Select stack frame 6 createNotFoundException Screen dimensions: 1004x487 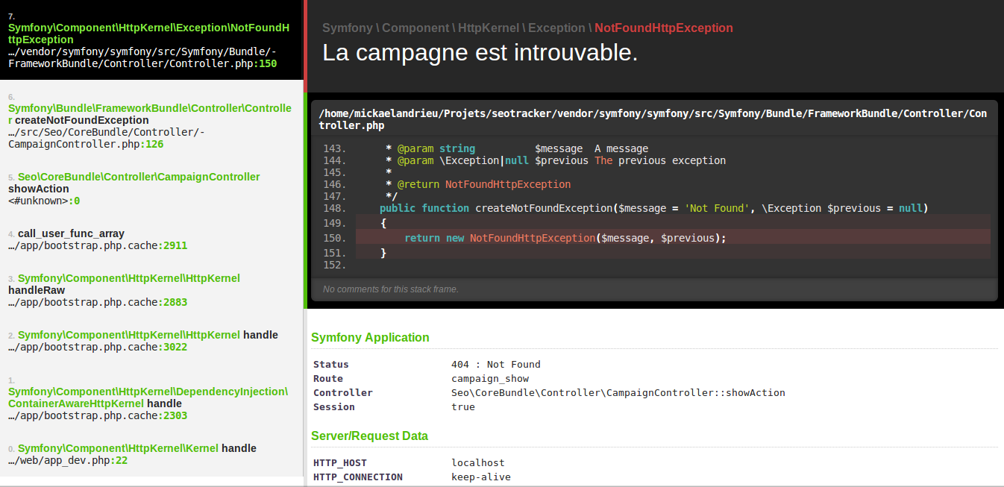tap(151, 120)
